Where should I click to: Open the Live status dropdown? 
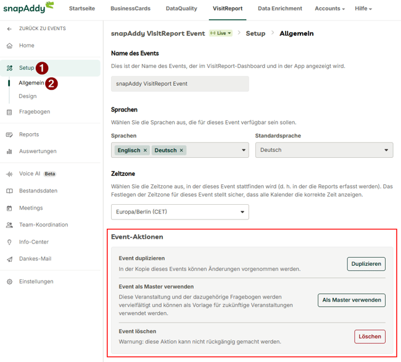coord(221,33)
